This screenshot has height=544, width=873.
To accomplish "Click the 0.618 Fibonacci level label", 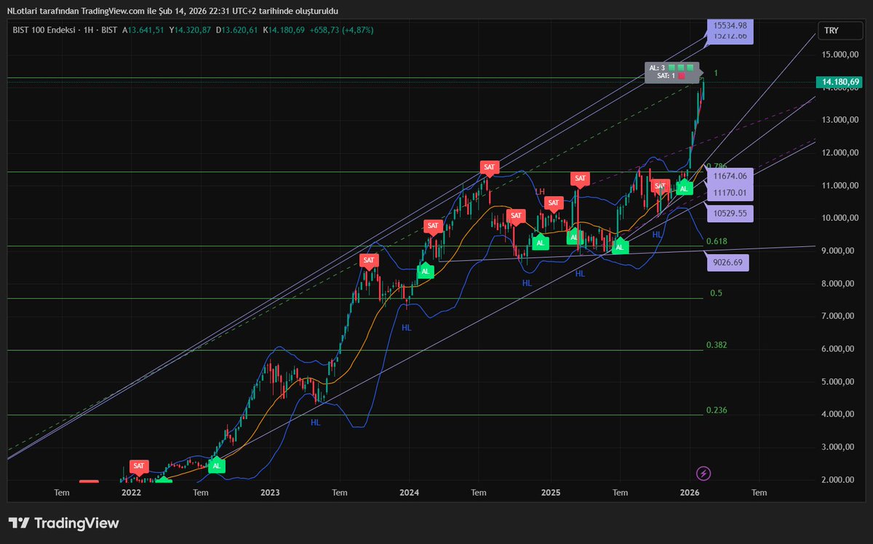I will (x=716, y=241).
